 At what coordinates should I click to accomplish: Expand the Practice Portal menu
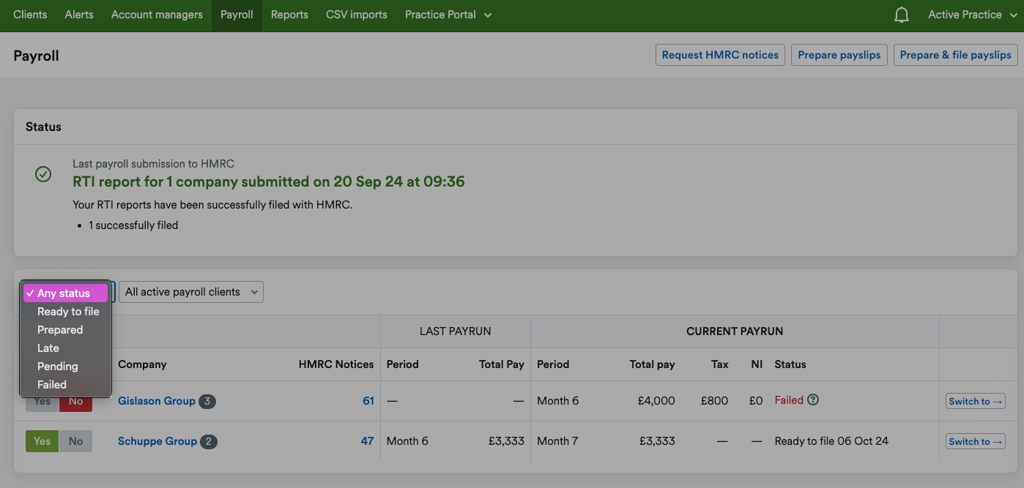448,15
